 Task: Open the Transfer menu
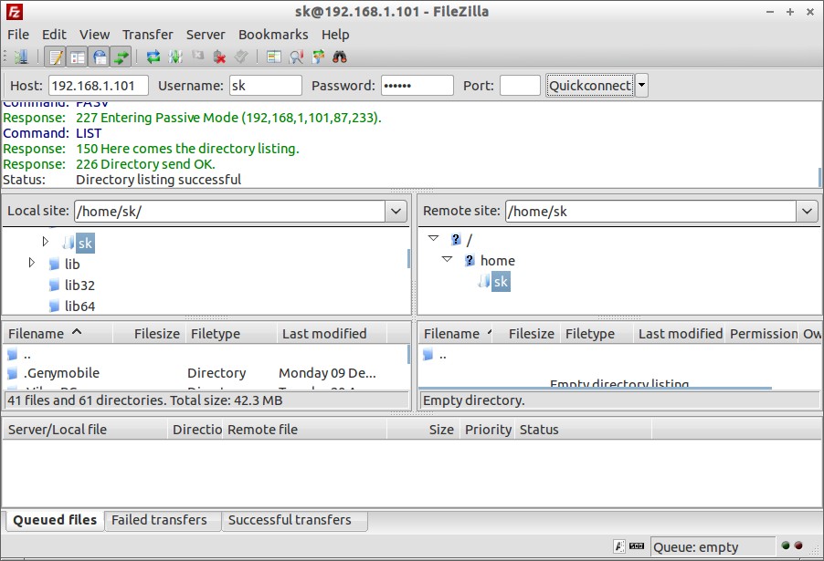[147, 35]
